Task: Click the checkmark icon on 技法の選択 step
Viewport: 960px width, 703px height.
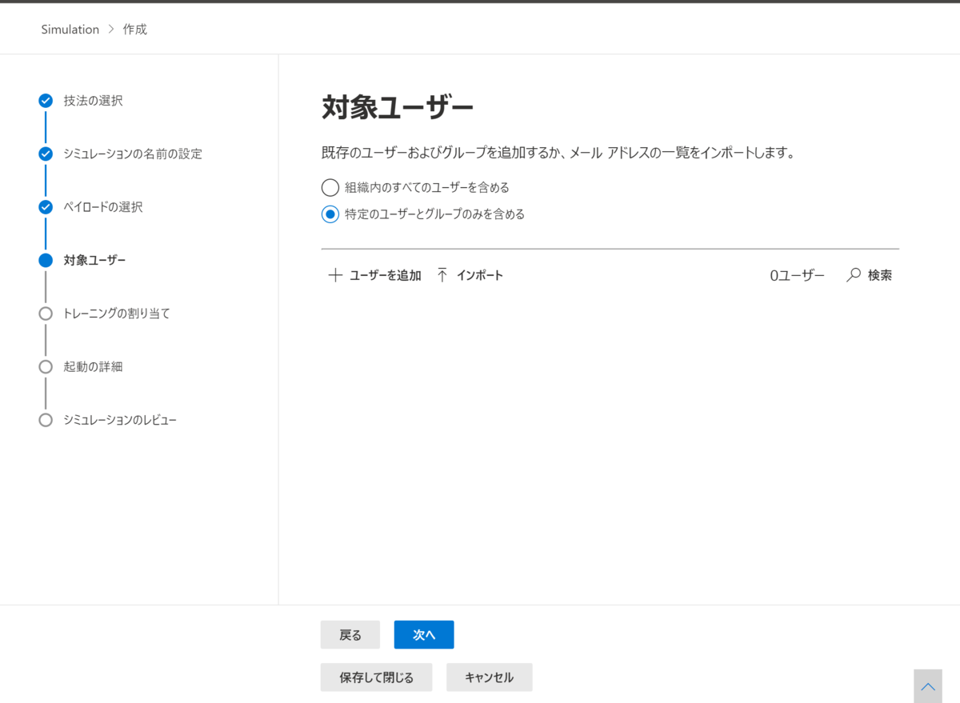Action: (x=46, y=101)
